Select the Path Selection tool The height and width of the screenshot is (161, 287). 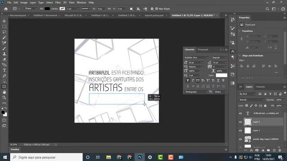tap(4, 81)
